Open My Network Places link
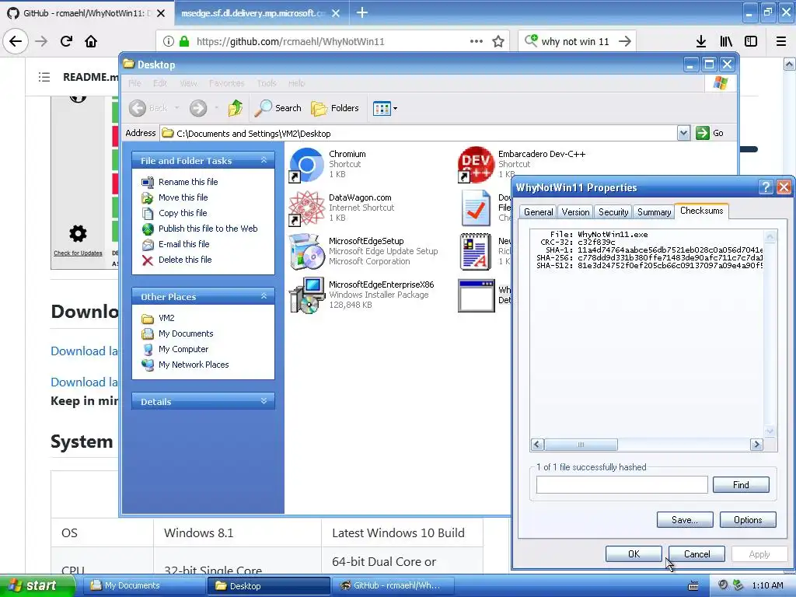The width and height of the screenshot is (796, 597). pos(194,365)
